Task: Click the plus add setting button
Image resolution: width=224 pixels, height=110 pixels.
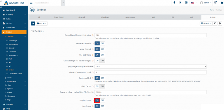Action: [x=33, y=23]
